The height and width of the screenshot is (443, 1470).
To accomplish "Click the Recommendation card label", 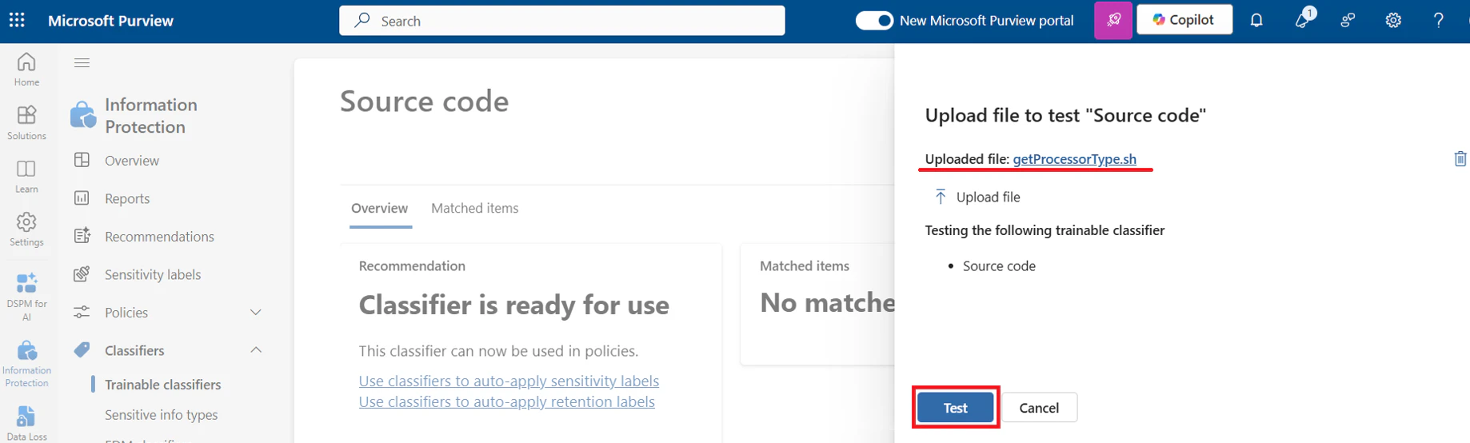I will click(x=412, y=265).
